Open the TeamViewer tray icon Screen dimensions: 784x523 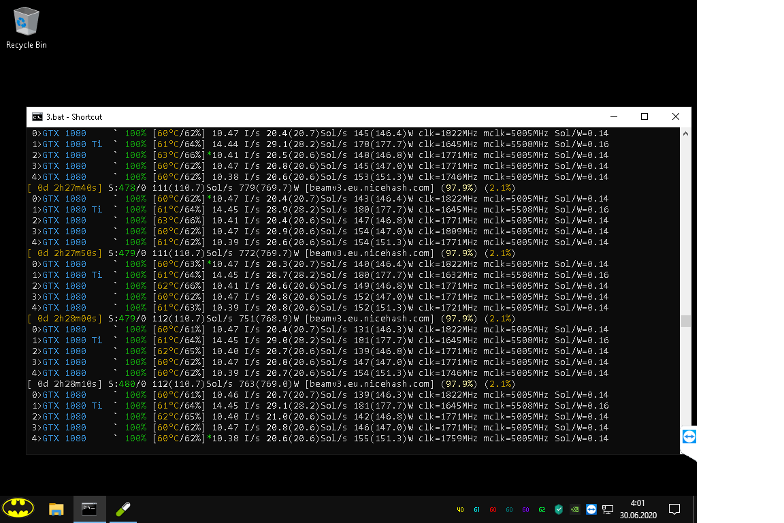tap(591, 509)
